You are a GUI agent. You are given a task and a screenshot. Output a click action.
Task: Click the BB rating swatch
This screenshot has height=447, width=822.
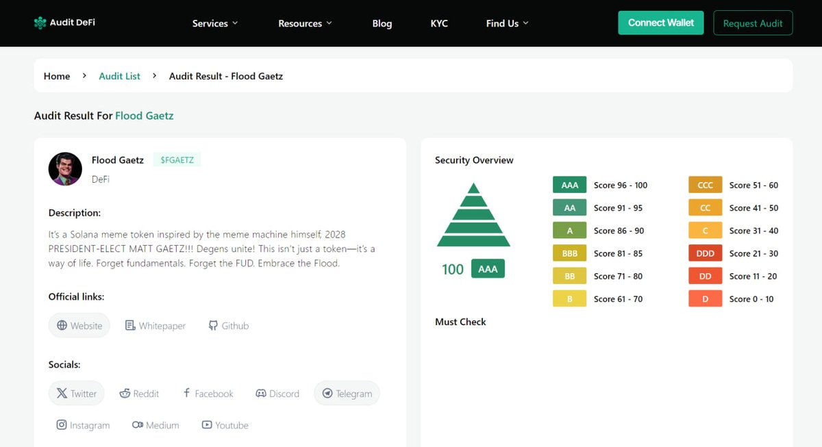pyautogui.click(x=570, y=277)
